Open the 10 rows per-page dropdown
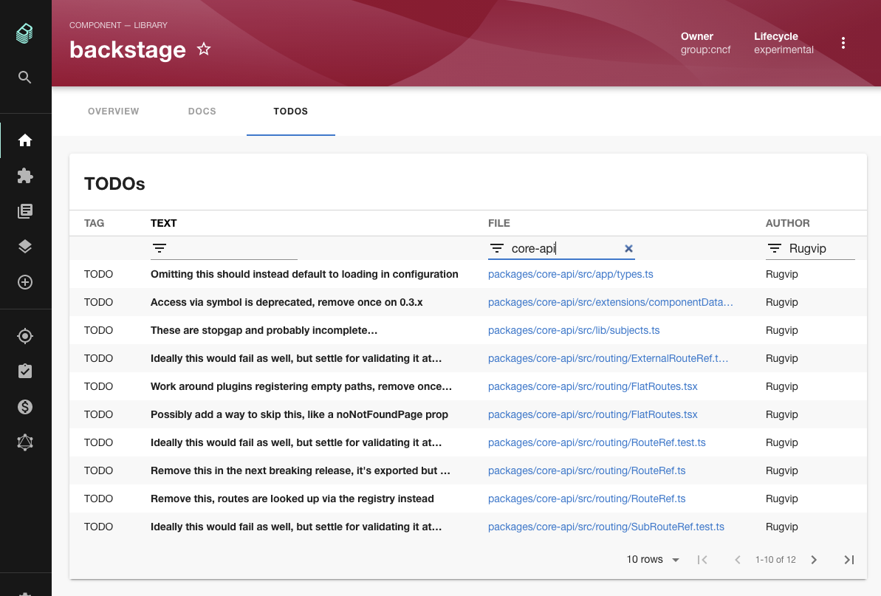Screen dimensions: 881x596 coord(653,560)
